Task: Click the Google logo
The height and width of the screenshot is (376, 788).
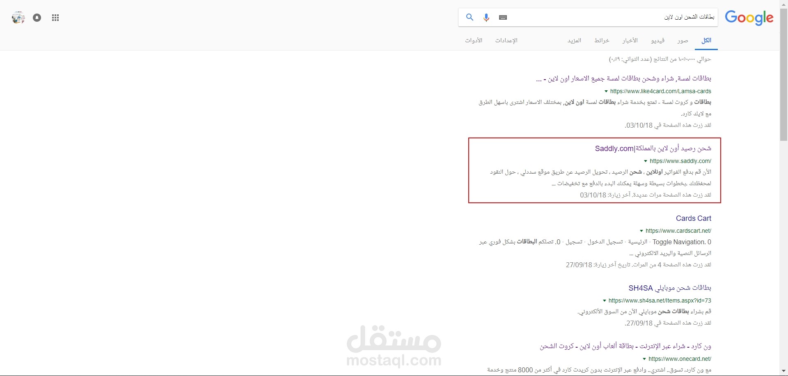Action: tap(749, 18)
